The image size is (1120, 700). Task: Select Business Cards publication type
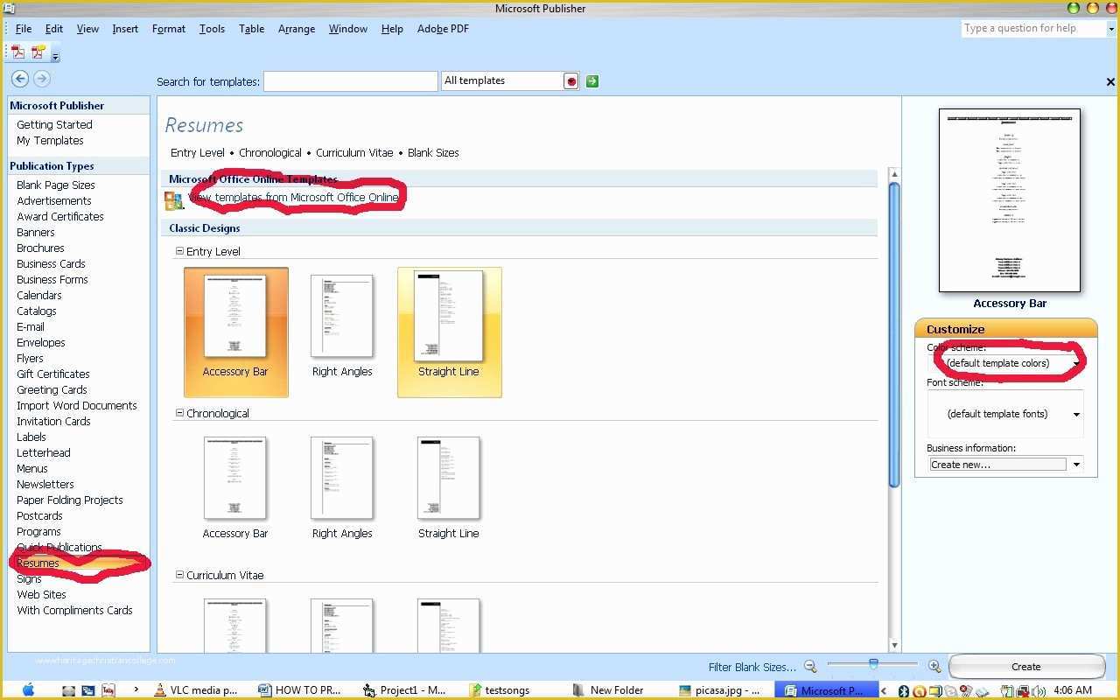[x=51, y=263]
